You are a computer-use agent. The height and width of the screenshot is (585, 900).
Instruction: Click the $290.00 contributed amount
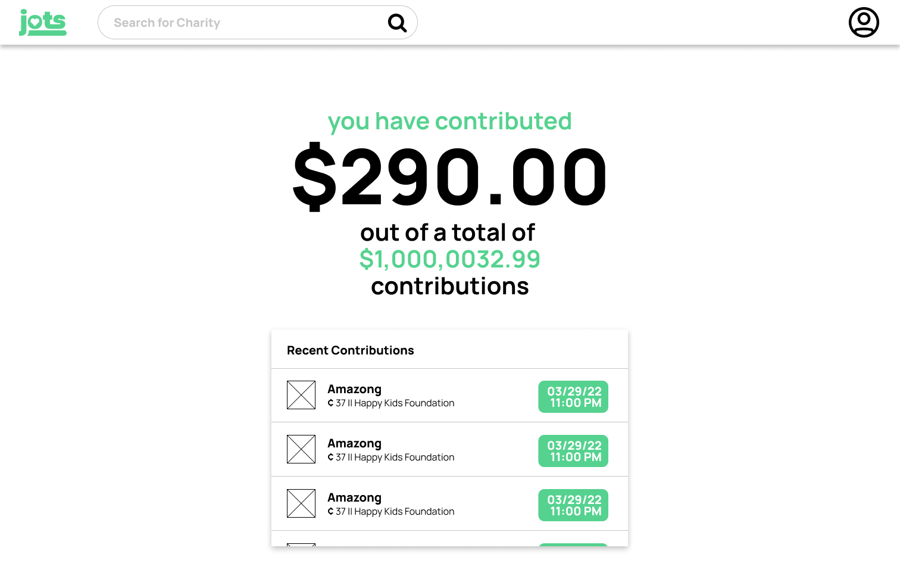tap(450, 177)
